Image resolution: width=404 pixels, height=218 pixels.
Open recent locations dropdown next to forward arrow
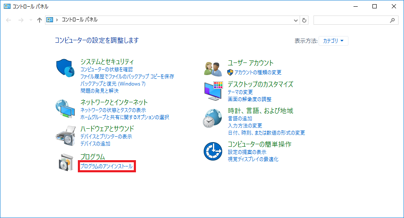click(31, 20)
